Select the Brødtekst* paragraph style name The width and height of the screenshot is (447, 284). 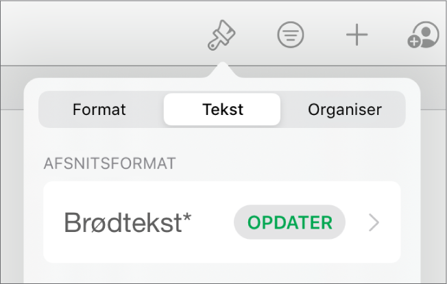127,222
